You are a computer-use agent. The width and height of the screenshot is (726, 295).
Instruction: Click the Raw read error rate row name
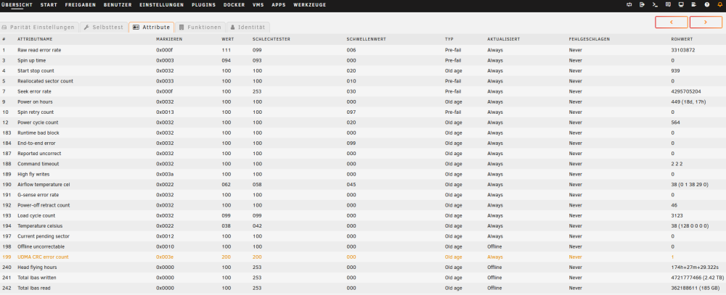point(39,50)
